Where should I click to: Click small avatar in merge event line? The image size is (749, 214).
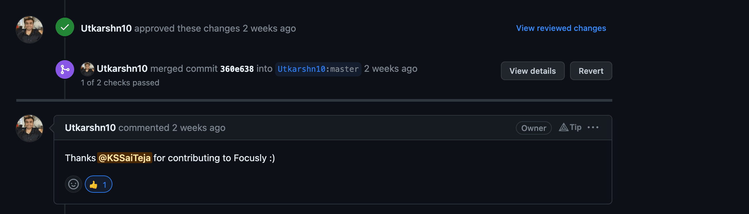coord(87,69)
